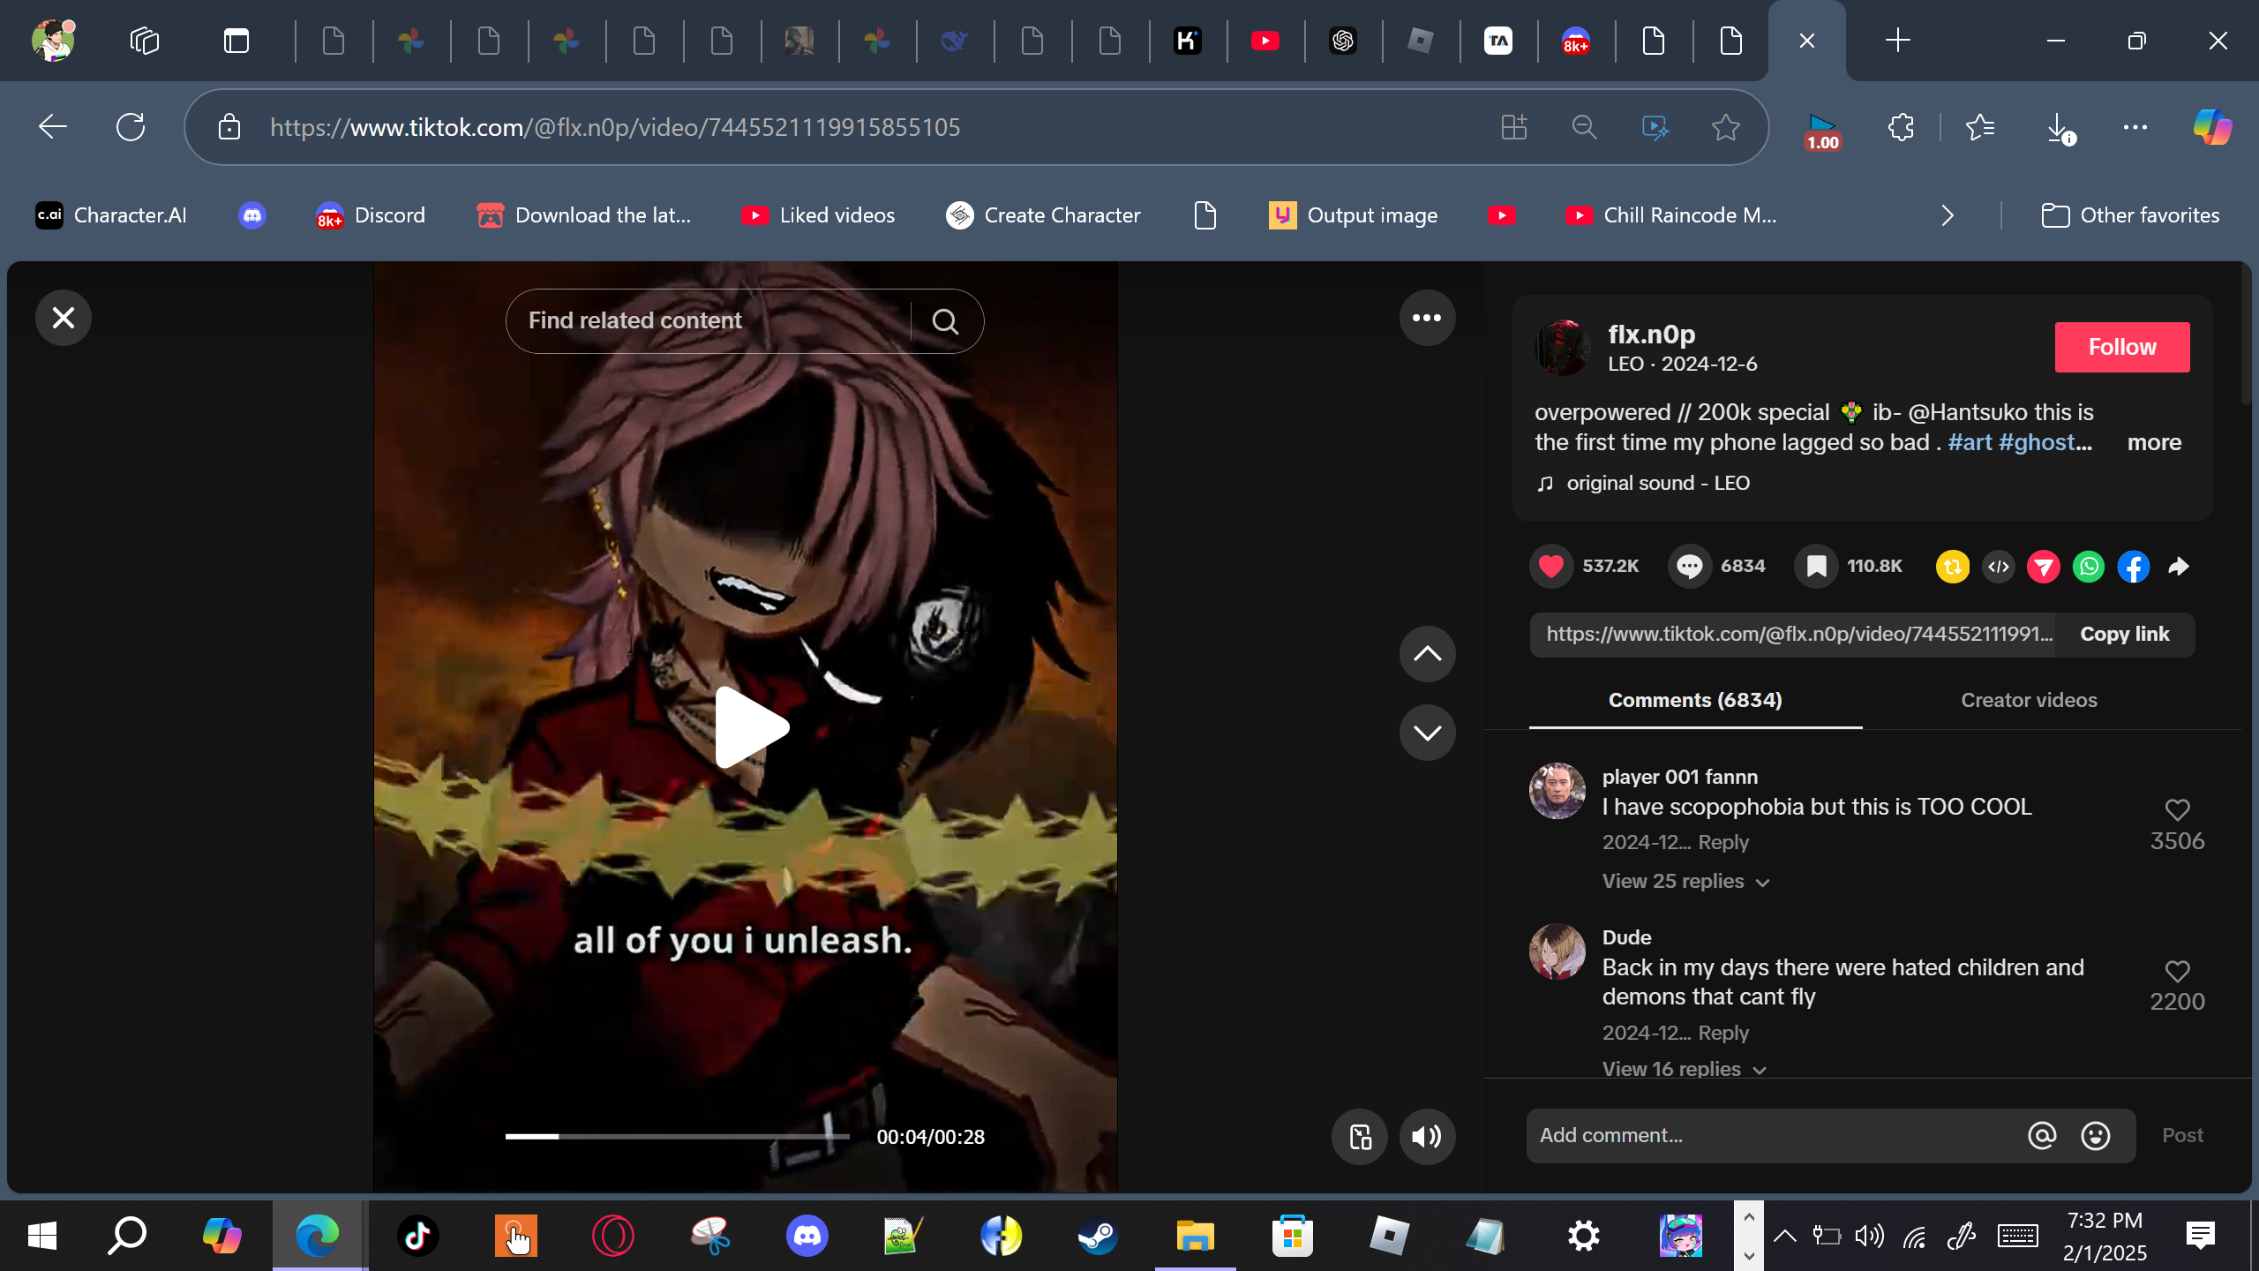Share to WhatsApp icon
The image size is (2259, 1271).
(x=2089, y=567)
